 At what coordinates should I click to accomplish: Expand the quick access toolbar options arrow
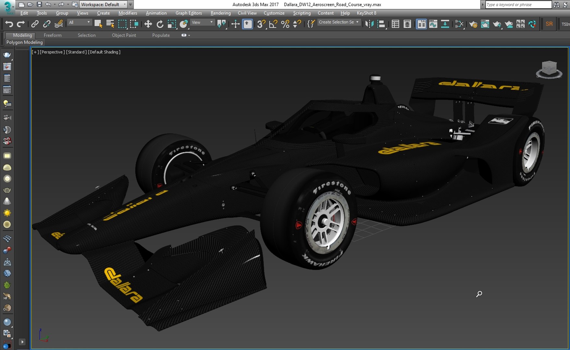click(130, 5)
